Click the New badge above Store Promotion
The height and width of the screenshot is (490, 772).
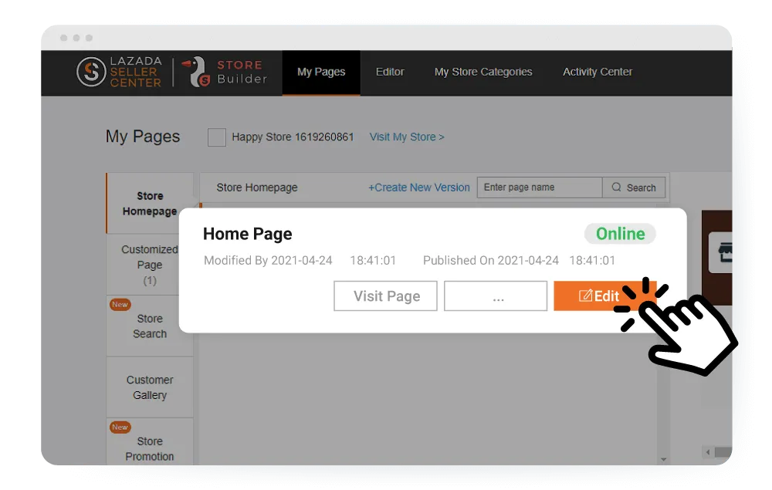120,427
